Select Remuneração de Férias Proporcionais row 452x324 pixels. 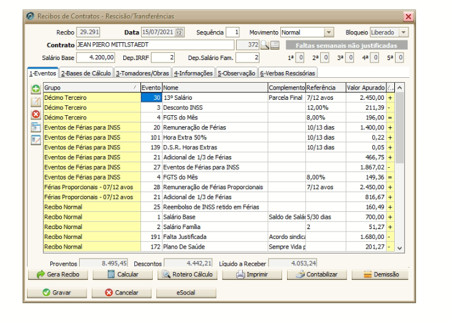[x=219, y=187]
